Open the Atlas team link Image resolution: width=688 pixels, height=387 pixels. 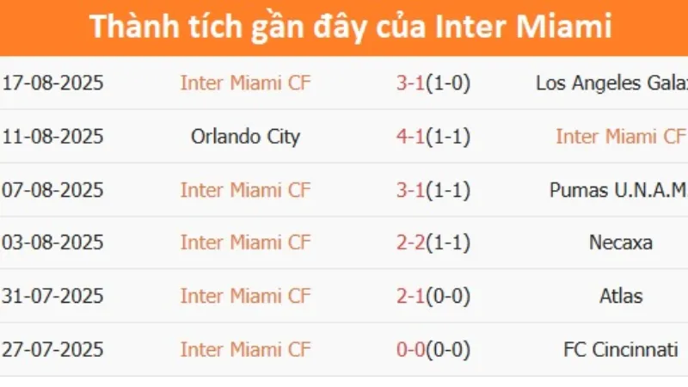click(x=621, y=297)
